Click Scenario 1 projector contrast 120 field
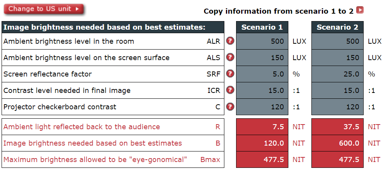 point(262,107)
